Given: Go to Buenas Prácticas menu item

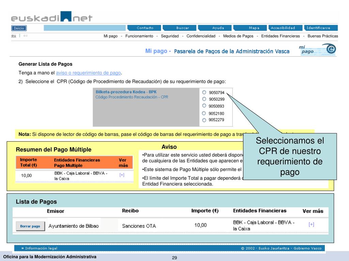Looking at the screenshot, I should pos(323,36).
